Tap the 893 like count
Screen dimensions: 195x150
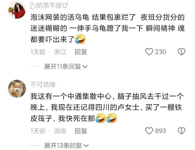coord(161,131)
